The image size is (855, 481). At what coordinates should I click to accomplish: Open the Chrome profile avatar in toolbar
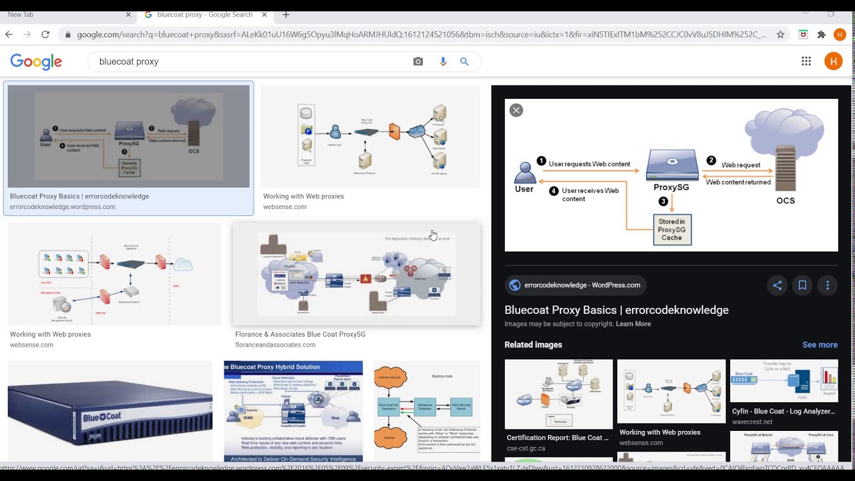click(x=840, y=34)
